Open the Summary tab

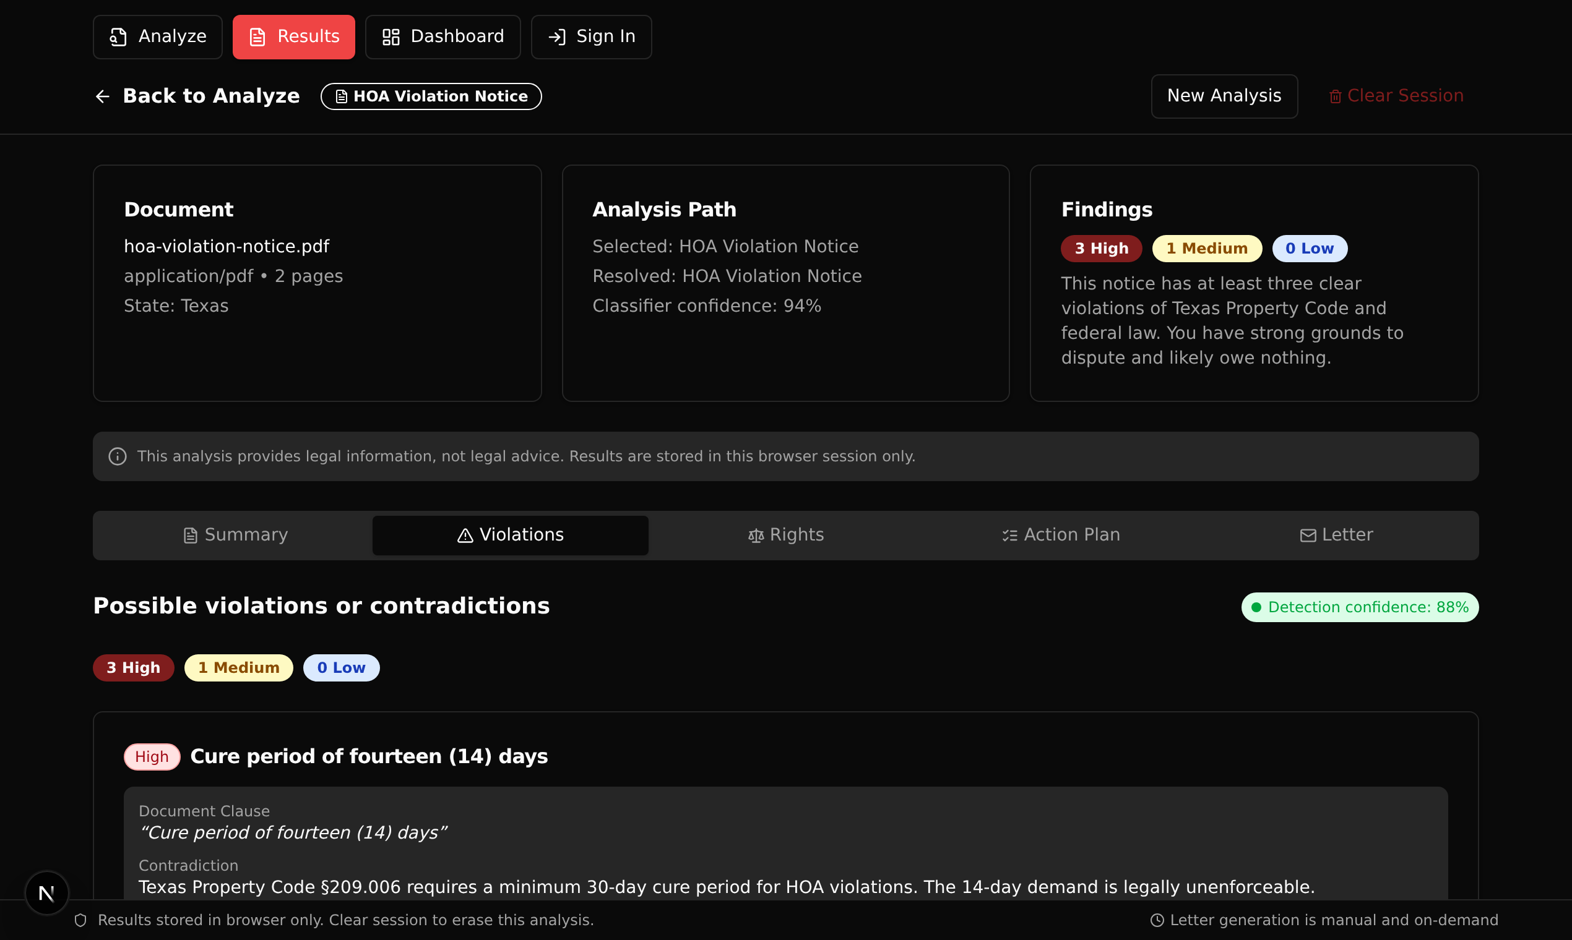(235, 535)
